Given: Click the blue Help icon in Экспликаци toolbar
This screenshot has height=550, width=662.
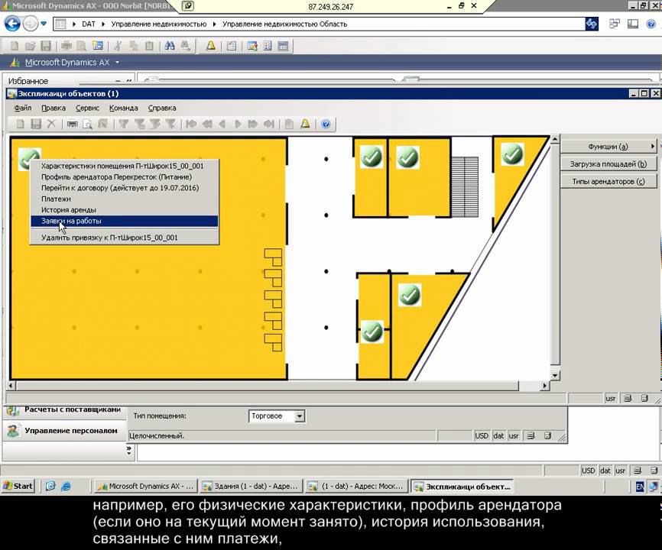Looking at the screenshot, I should point(326,124).
